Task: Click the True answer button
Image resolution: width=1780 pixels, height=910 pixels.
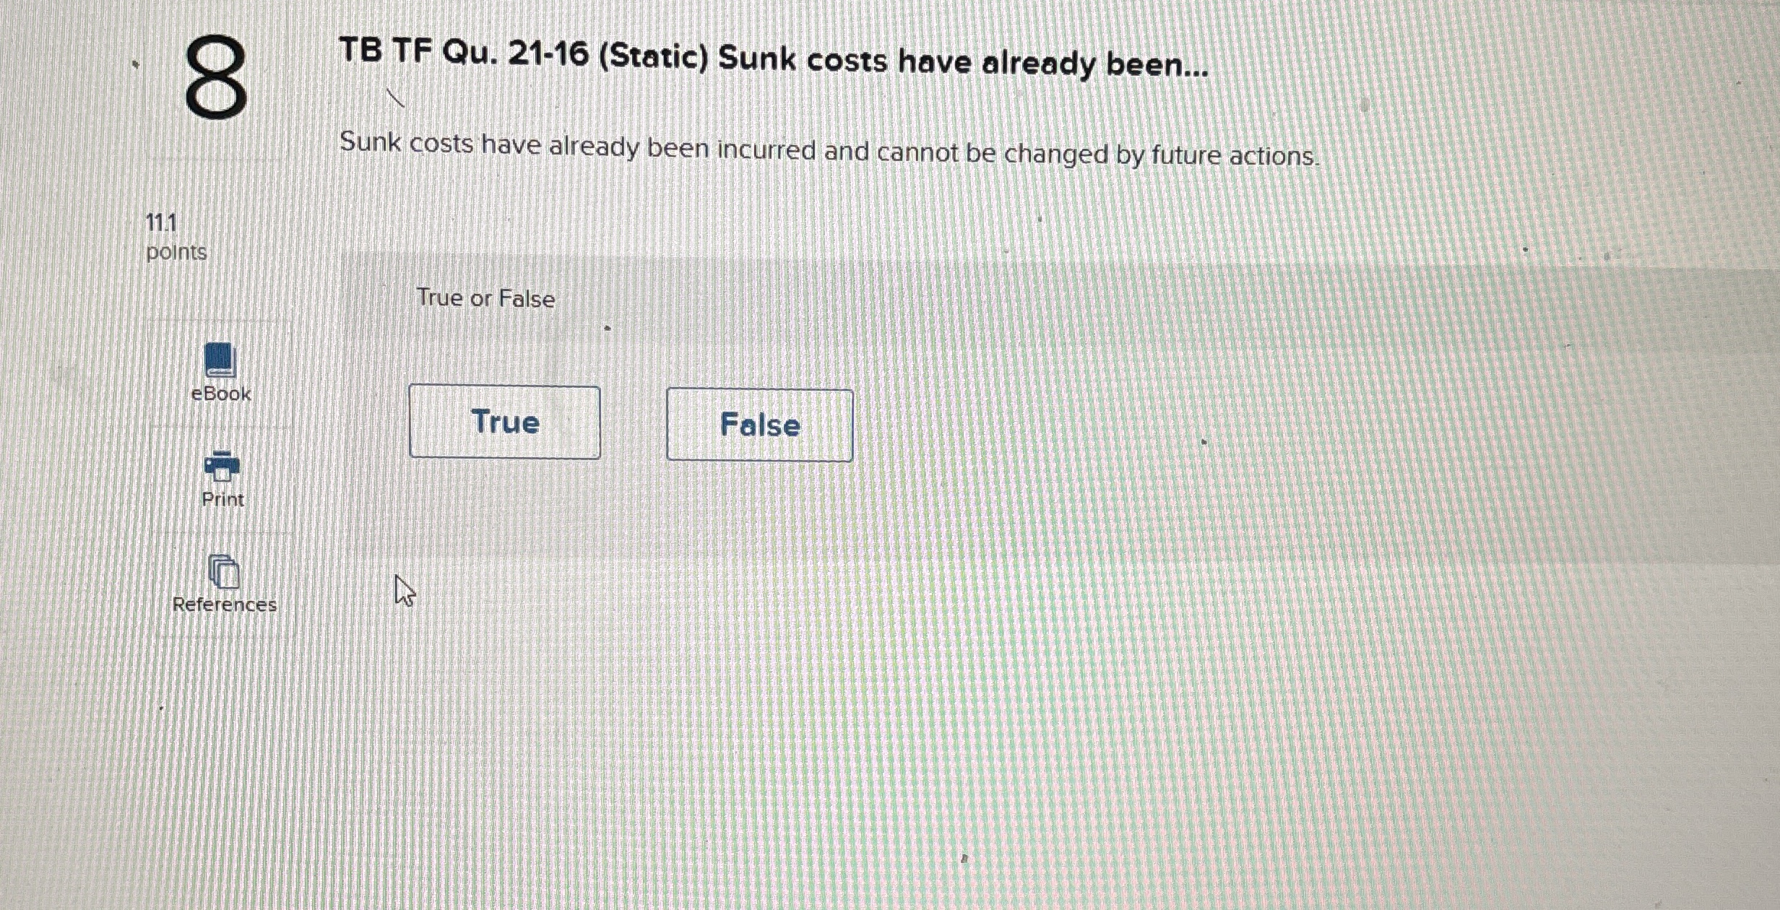Action: [504, 422]
